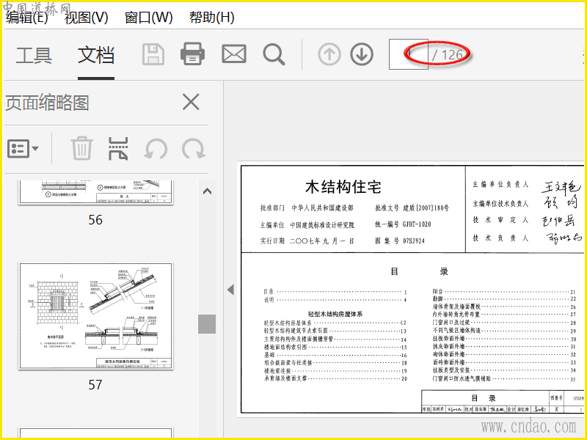Screen dimensions: 587x440
Task: Send file by email envelope icon
Action: coord(234,54)
